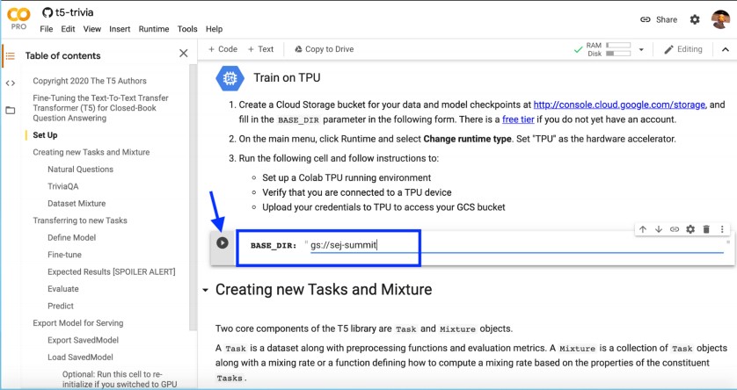Open the Files folder sidebar icon

(11, 111)
